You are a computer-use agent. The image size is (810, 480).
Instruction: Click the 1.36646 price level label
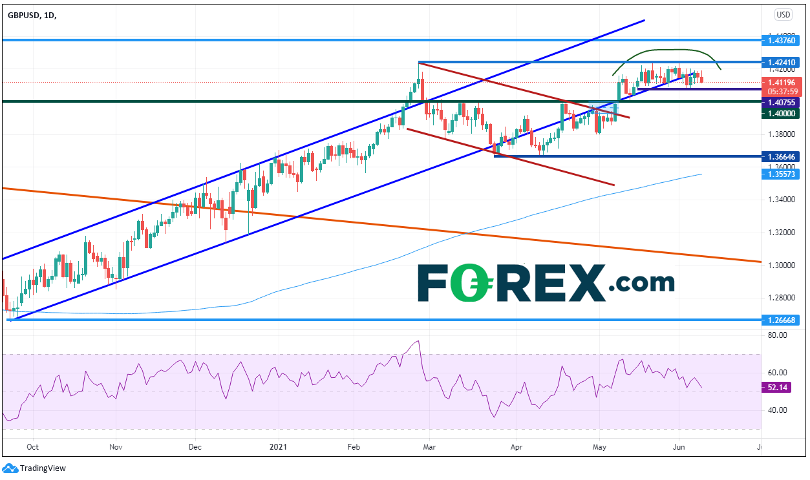(782, 156)
